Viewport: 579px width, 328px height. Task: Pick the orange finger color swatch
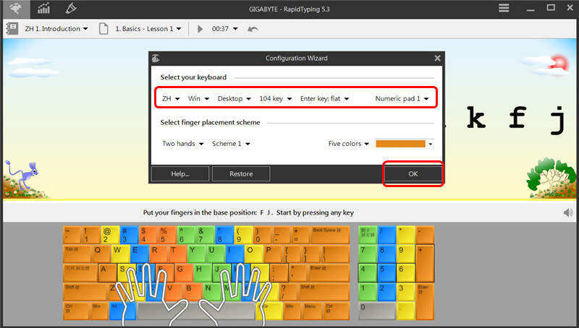pyautogui.click(x=400, y=144)
